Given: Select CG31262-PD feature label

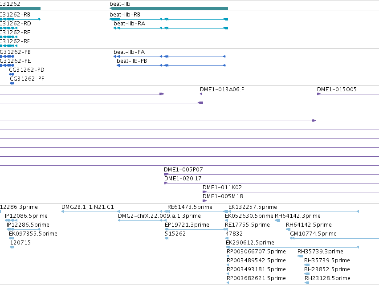Looking at the screenshot, I should tap(27, 70).
